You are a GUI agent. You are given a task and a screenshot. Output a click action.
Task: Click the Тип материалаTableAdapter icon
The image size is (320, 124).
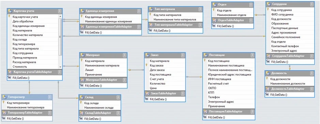tap(151, 25)
